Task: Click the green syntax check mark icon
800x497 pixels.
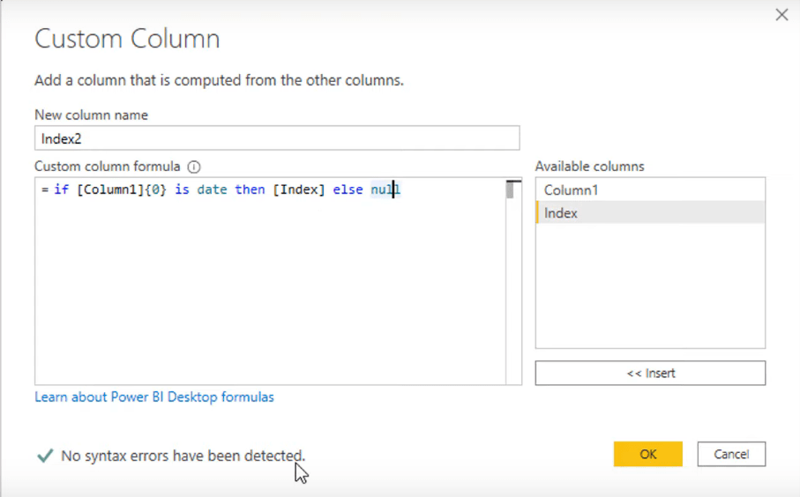Action: click(45, 456)
